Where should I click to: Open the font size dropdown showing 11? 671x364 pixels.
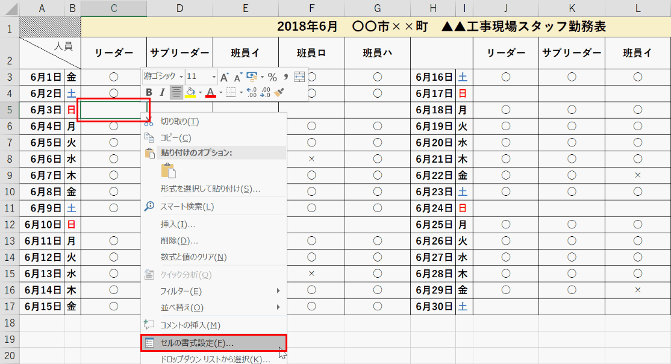tap(214, 77)
